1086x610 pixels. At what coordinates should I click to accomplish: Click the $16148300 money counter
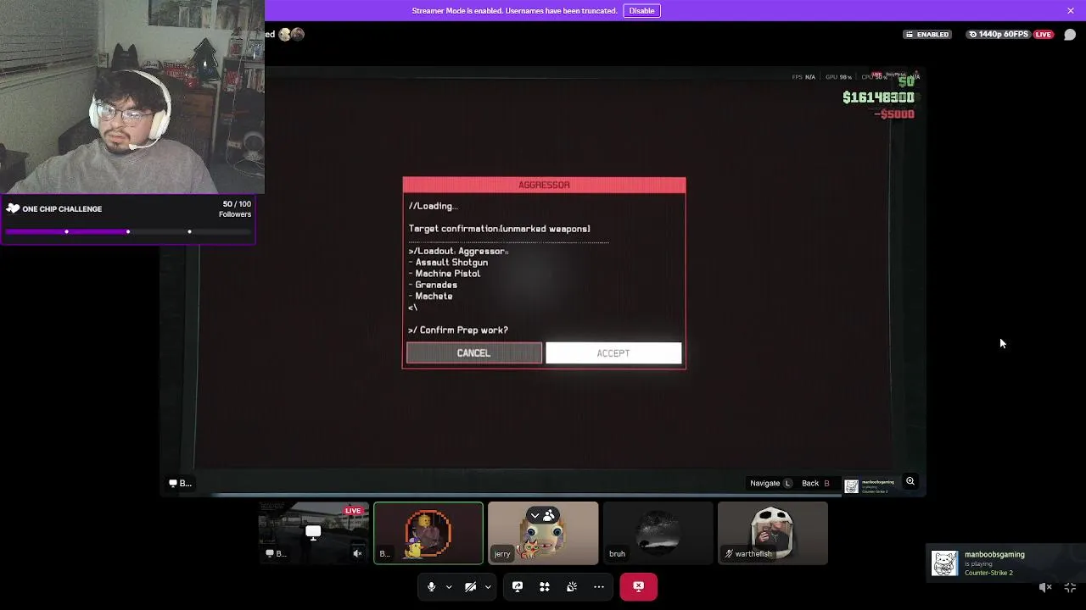[878, 97]
